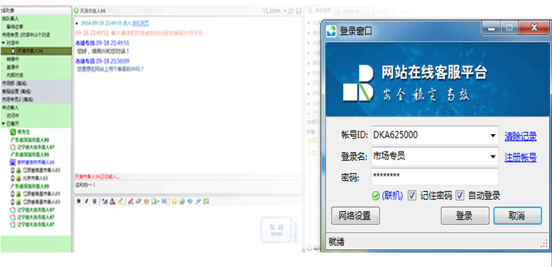This screenshot has height=267, width=552.
Task: Click the blue QR-style icon before 客人66
Action: click(x=12, y=162)
